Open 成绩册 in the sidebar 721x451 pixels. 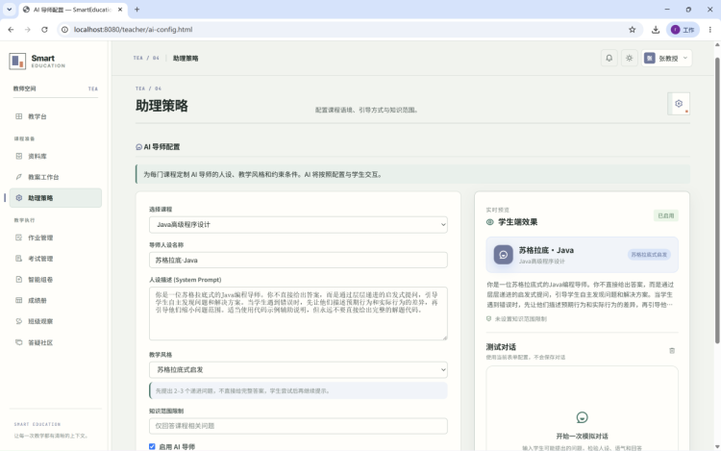tap(55, 300)
